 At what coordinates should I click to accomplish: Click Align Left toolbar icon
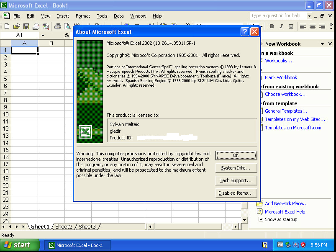tap(303, 26)
